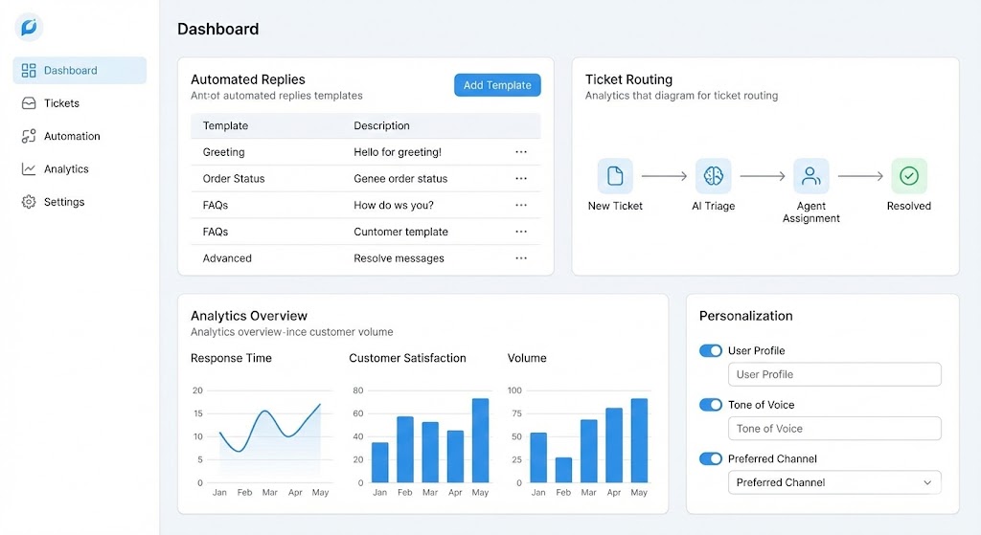Click the Agent Assignment person icon
Viewport: 981px width, 535px height.
click(811, 176)
